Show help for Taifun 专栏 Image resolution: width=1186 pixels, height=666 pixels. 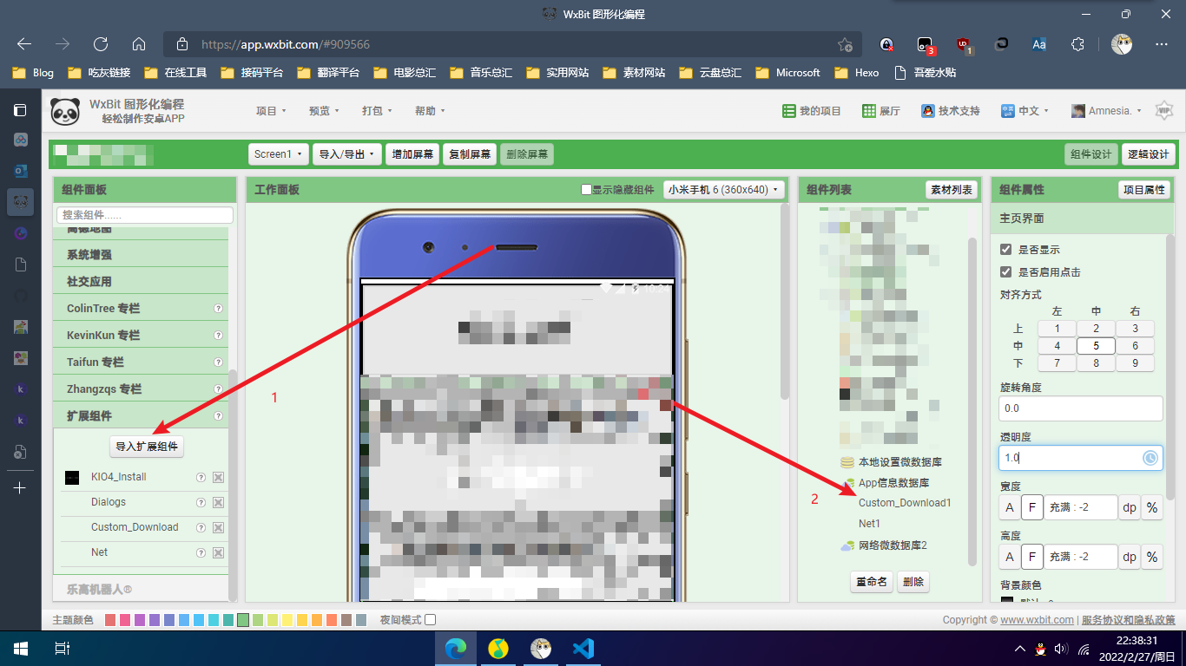click(x=219, y=362)
